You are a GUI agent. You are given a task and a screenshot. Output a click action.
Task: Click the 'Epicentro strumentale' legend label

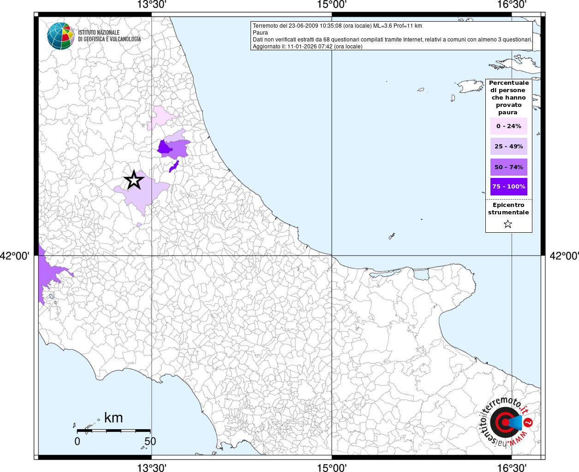[508, 209]
